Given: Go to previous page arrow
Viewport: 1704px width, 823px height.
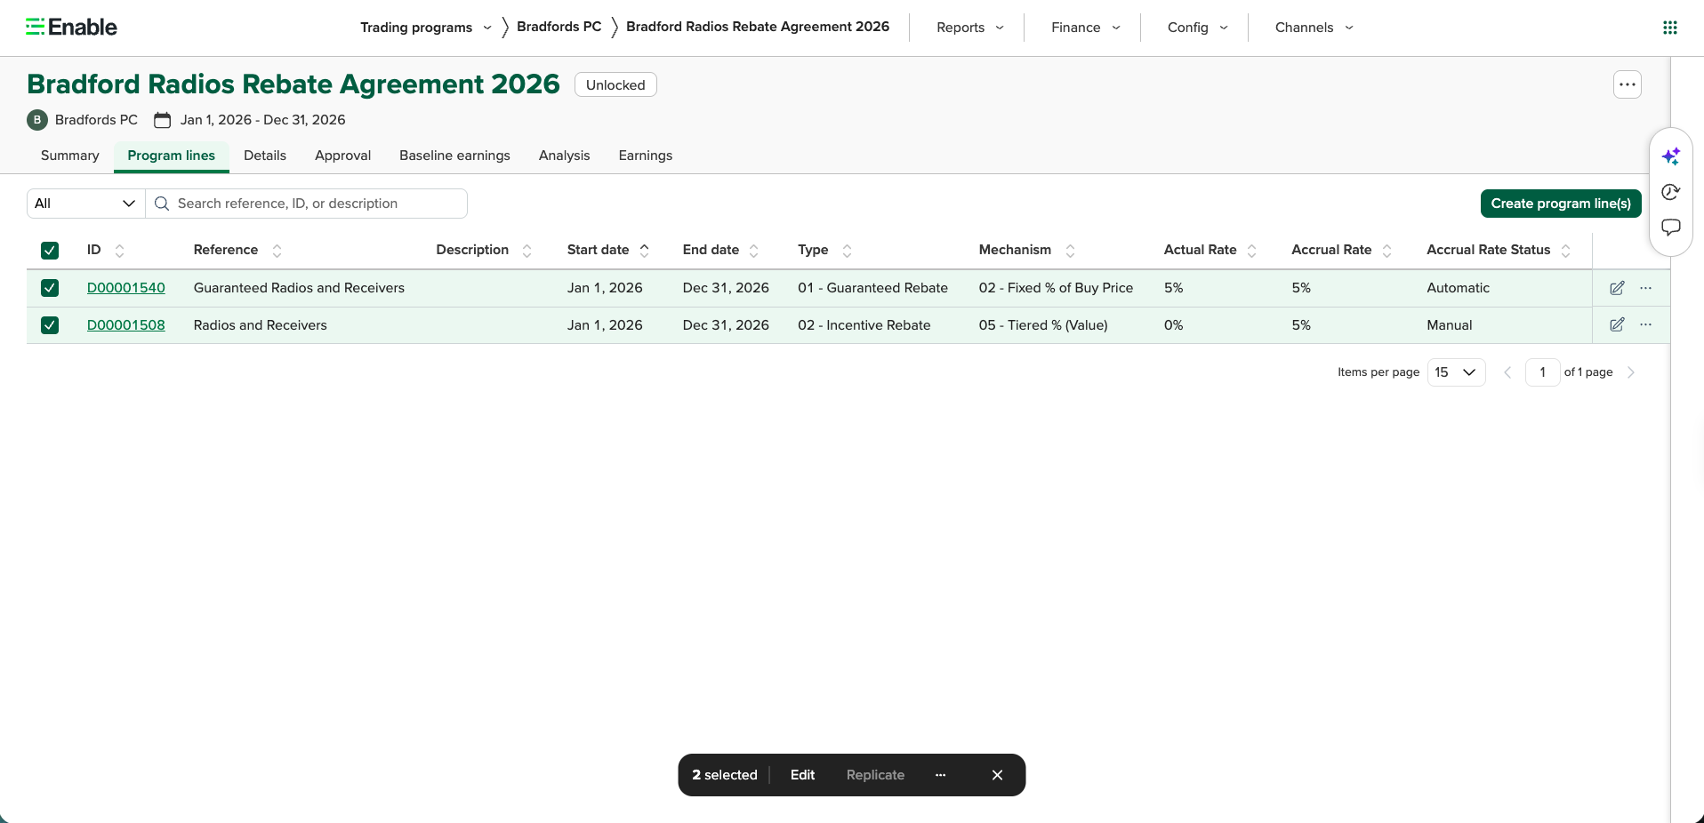Looking at the screenshot, I should [1507, 372].
